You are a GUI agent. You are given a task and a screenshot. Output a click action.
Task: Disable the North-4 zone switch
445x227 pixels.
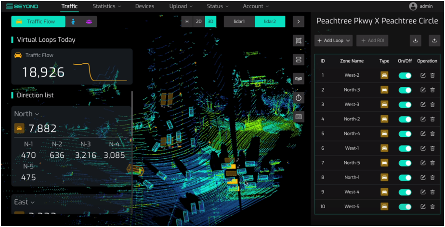click(405, 134)
